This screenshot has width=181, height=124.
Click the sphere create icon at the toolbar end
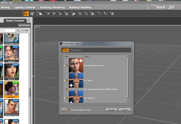coord(112,14)
